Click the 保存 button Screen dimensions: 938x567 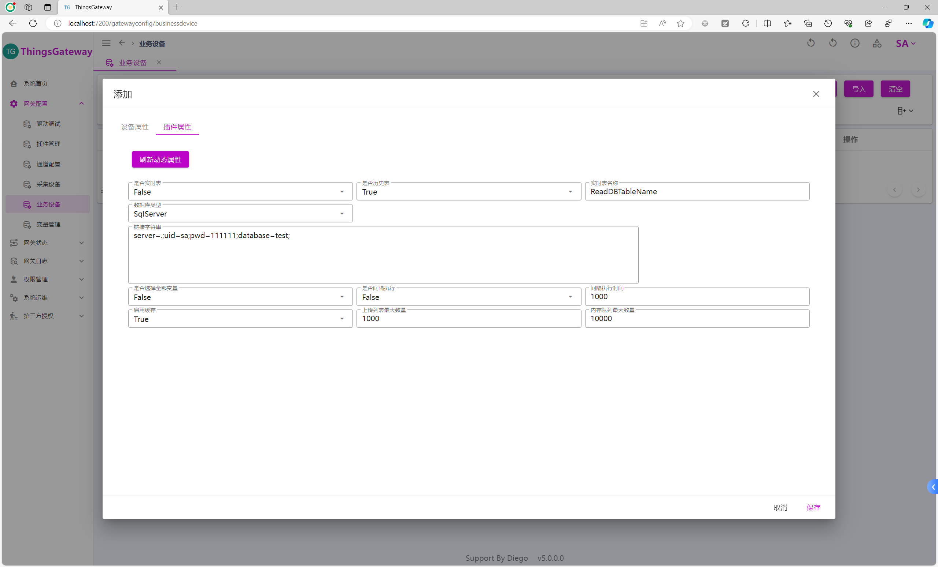[813, 507]
